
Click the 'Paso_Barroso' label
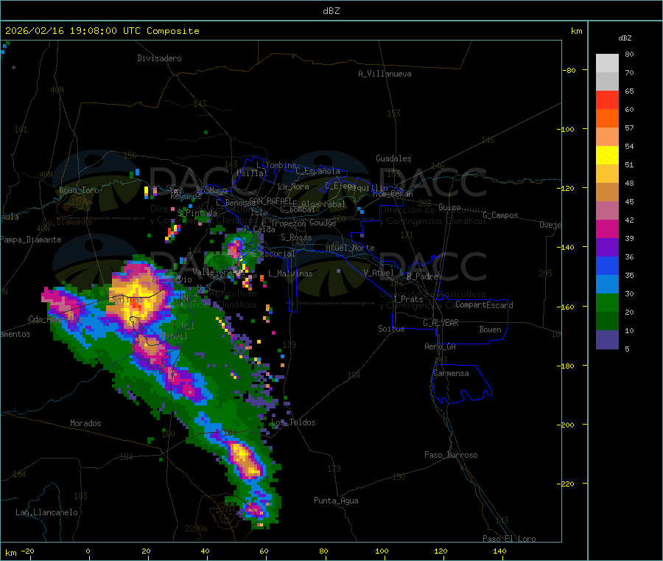click(451, 455)
